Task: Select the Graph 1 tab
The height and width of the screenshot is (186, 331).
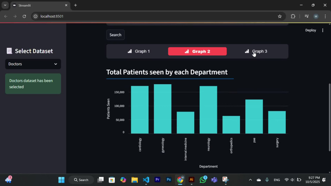Action: [139, 51]
